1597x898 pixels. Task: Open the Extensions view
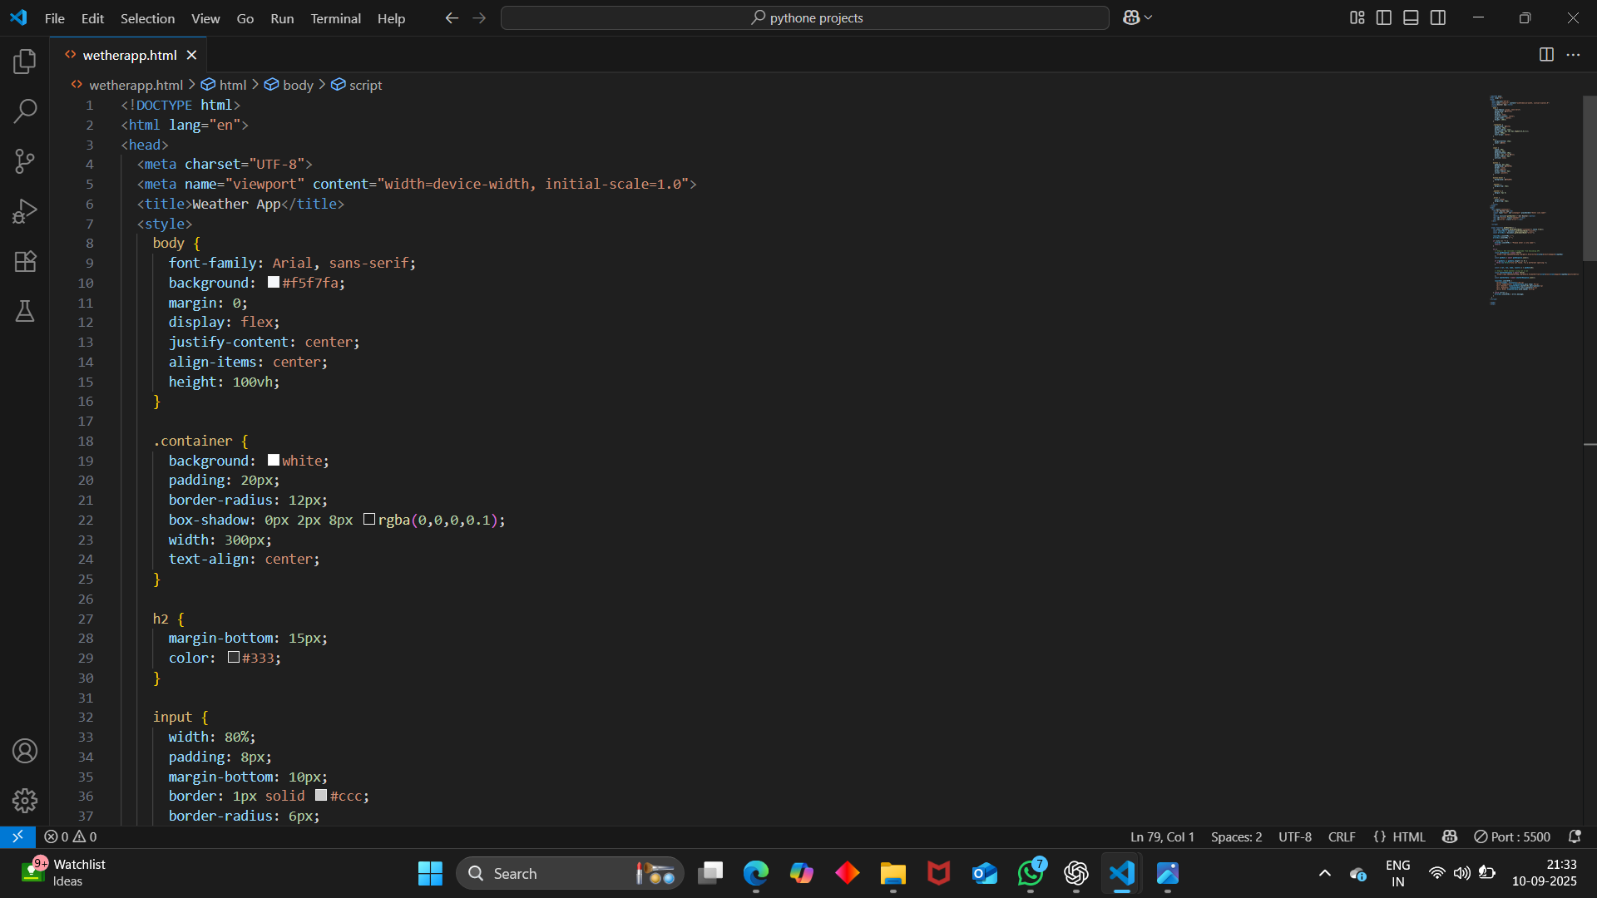coord(25,261)
